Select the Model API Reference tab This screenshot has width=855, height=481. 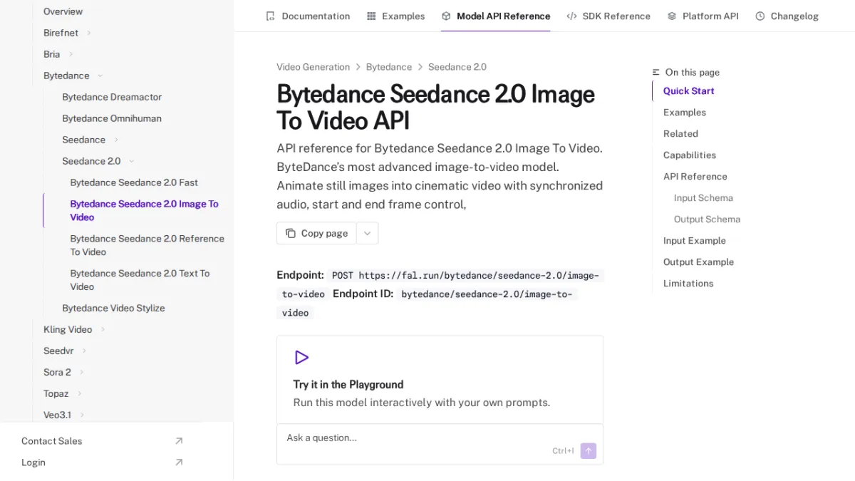pyautogui.click(x=496, y=16)
